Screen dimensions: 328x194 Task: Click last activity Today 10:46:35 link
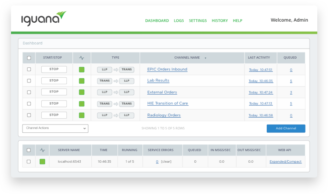coord(260,81)
